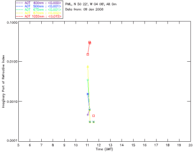Screen dimensions: 196x157
Task: Click the x-axis tick label 13
Action: 110,145
